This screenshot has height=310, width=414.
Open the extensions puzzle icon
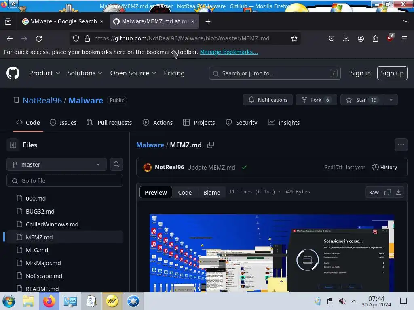(x=375, y=38)
